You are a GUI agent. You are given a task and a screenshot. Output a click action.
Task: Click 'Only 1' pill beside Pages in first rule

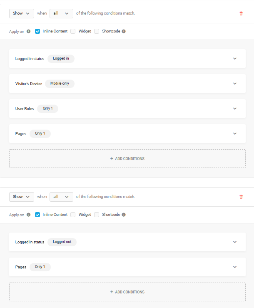point(40,133)
